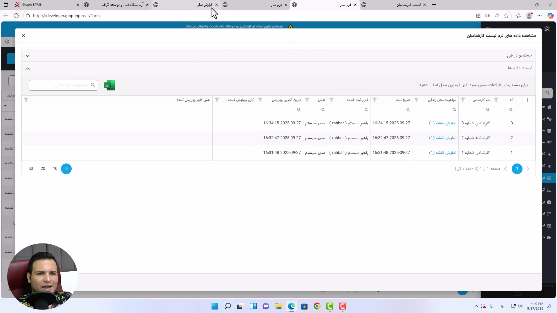Click the filter icon for نقش column

[307, 100]
